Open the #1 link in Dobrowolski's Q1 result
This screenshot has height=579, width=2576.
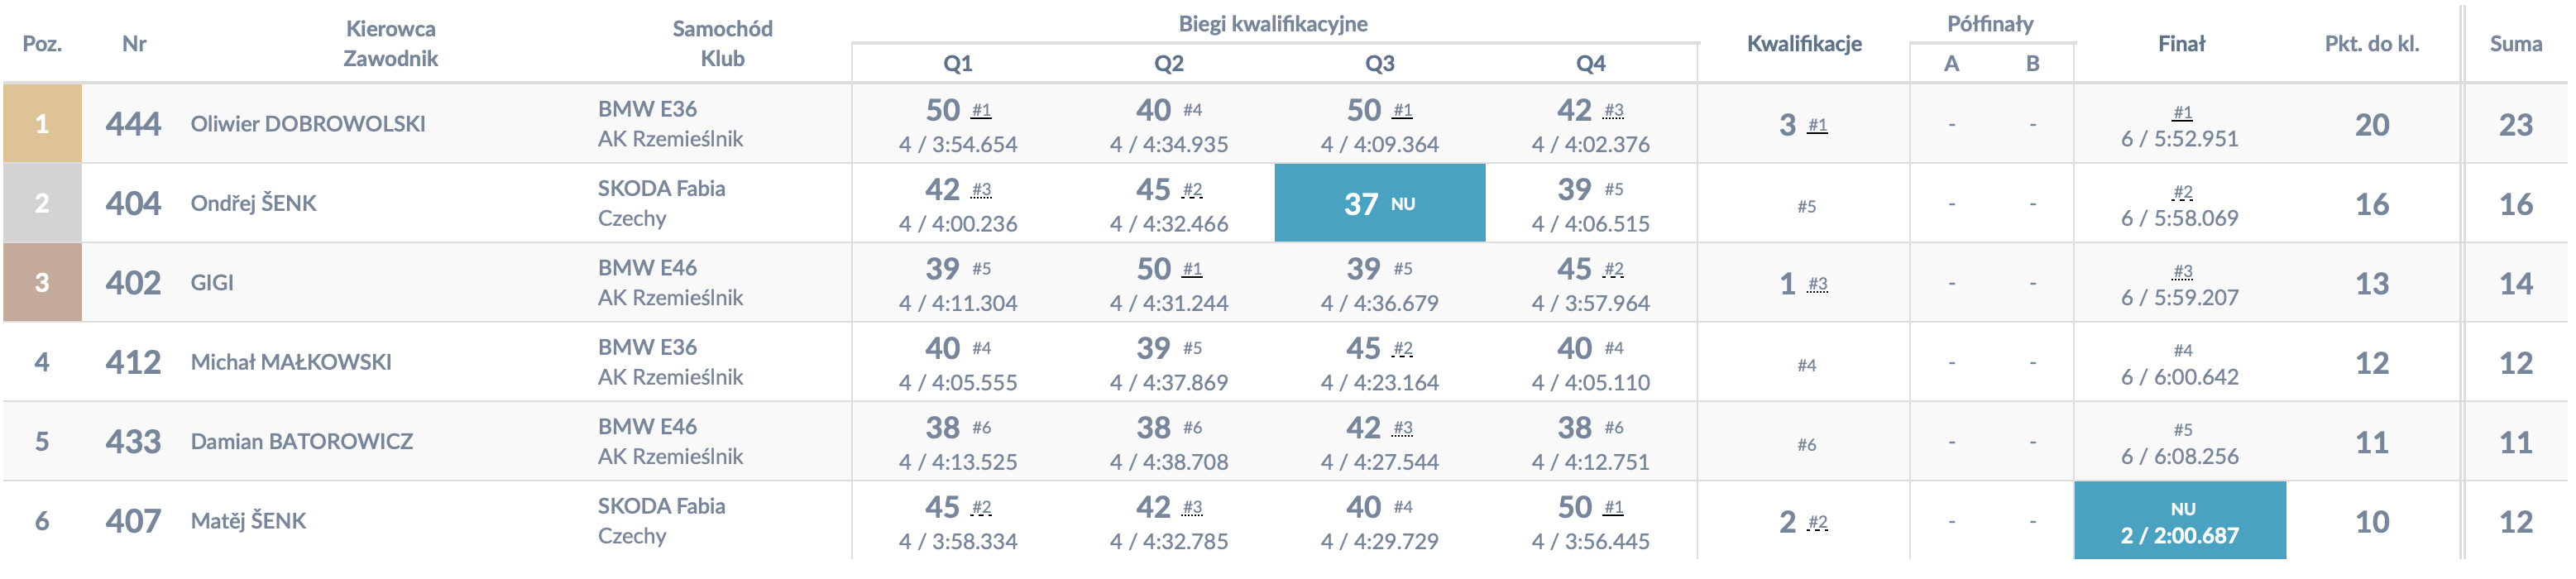coord(981,110)
